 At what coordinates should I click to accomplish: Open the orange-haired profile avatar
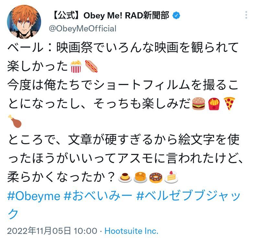tap(24, 22)
